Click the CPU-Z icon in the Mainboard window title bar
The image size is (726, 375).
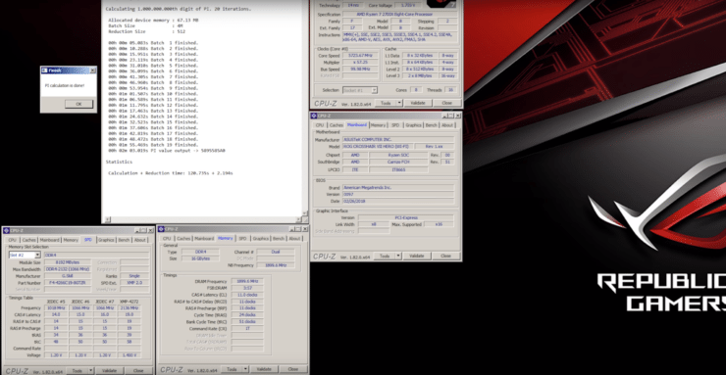(x=314, y=116)
